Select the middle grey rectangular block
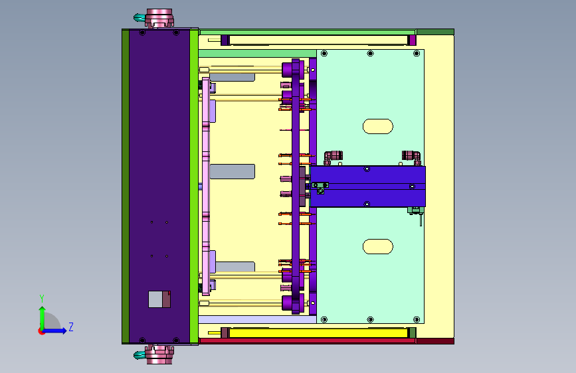This screenshot has height=373, width=576. click(232, 171)
